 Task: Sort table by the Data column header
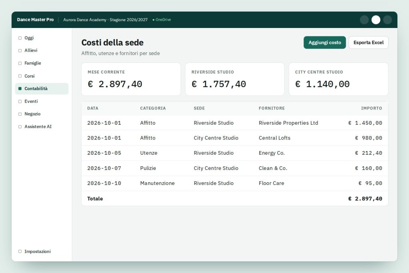[x=93, y=108]
